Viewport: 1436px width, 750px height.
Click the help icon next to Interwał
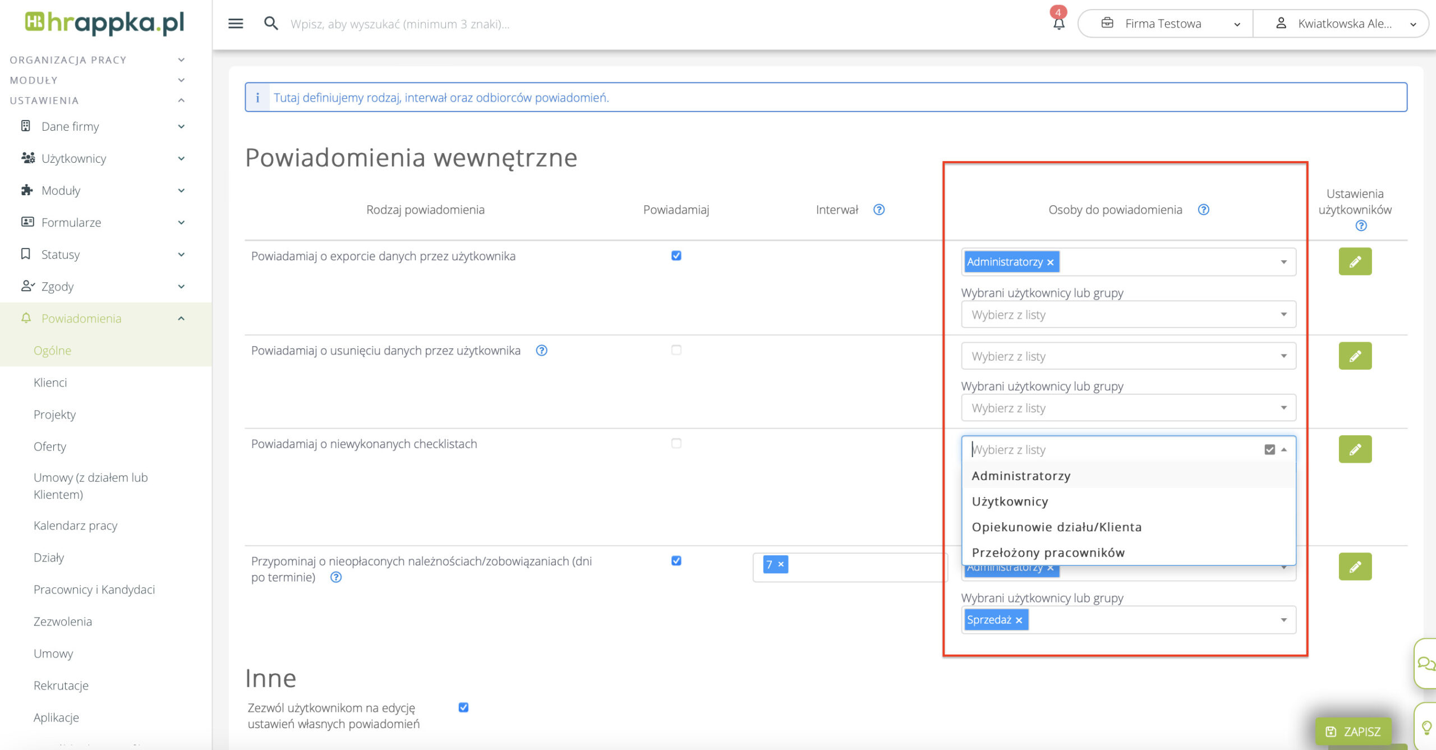[x=879, y=209]
